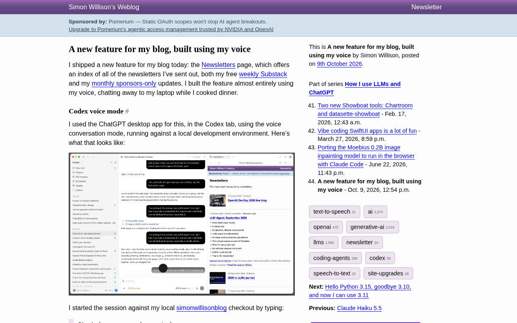
Task: Go to Simon Willison's Weblog home
Action: click(x=104, y=7)
